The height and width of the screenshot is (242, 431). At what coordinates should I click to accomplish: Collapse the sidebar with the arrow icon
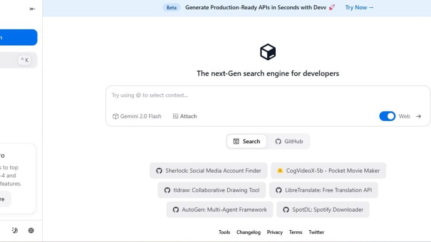32,9
